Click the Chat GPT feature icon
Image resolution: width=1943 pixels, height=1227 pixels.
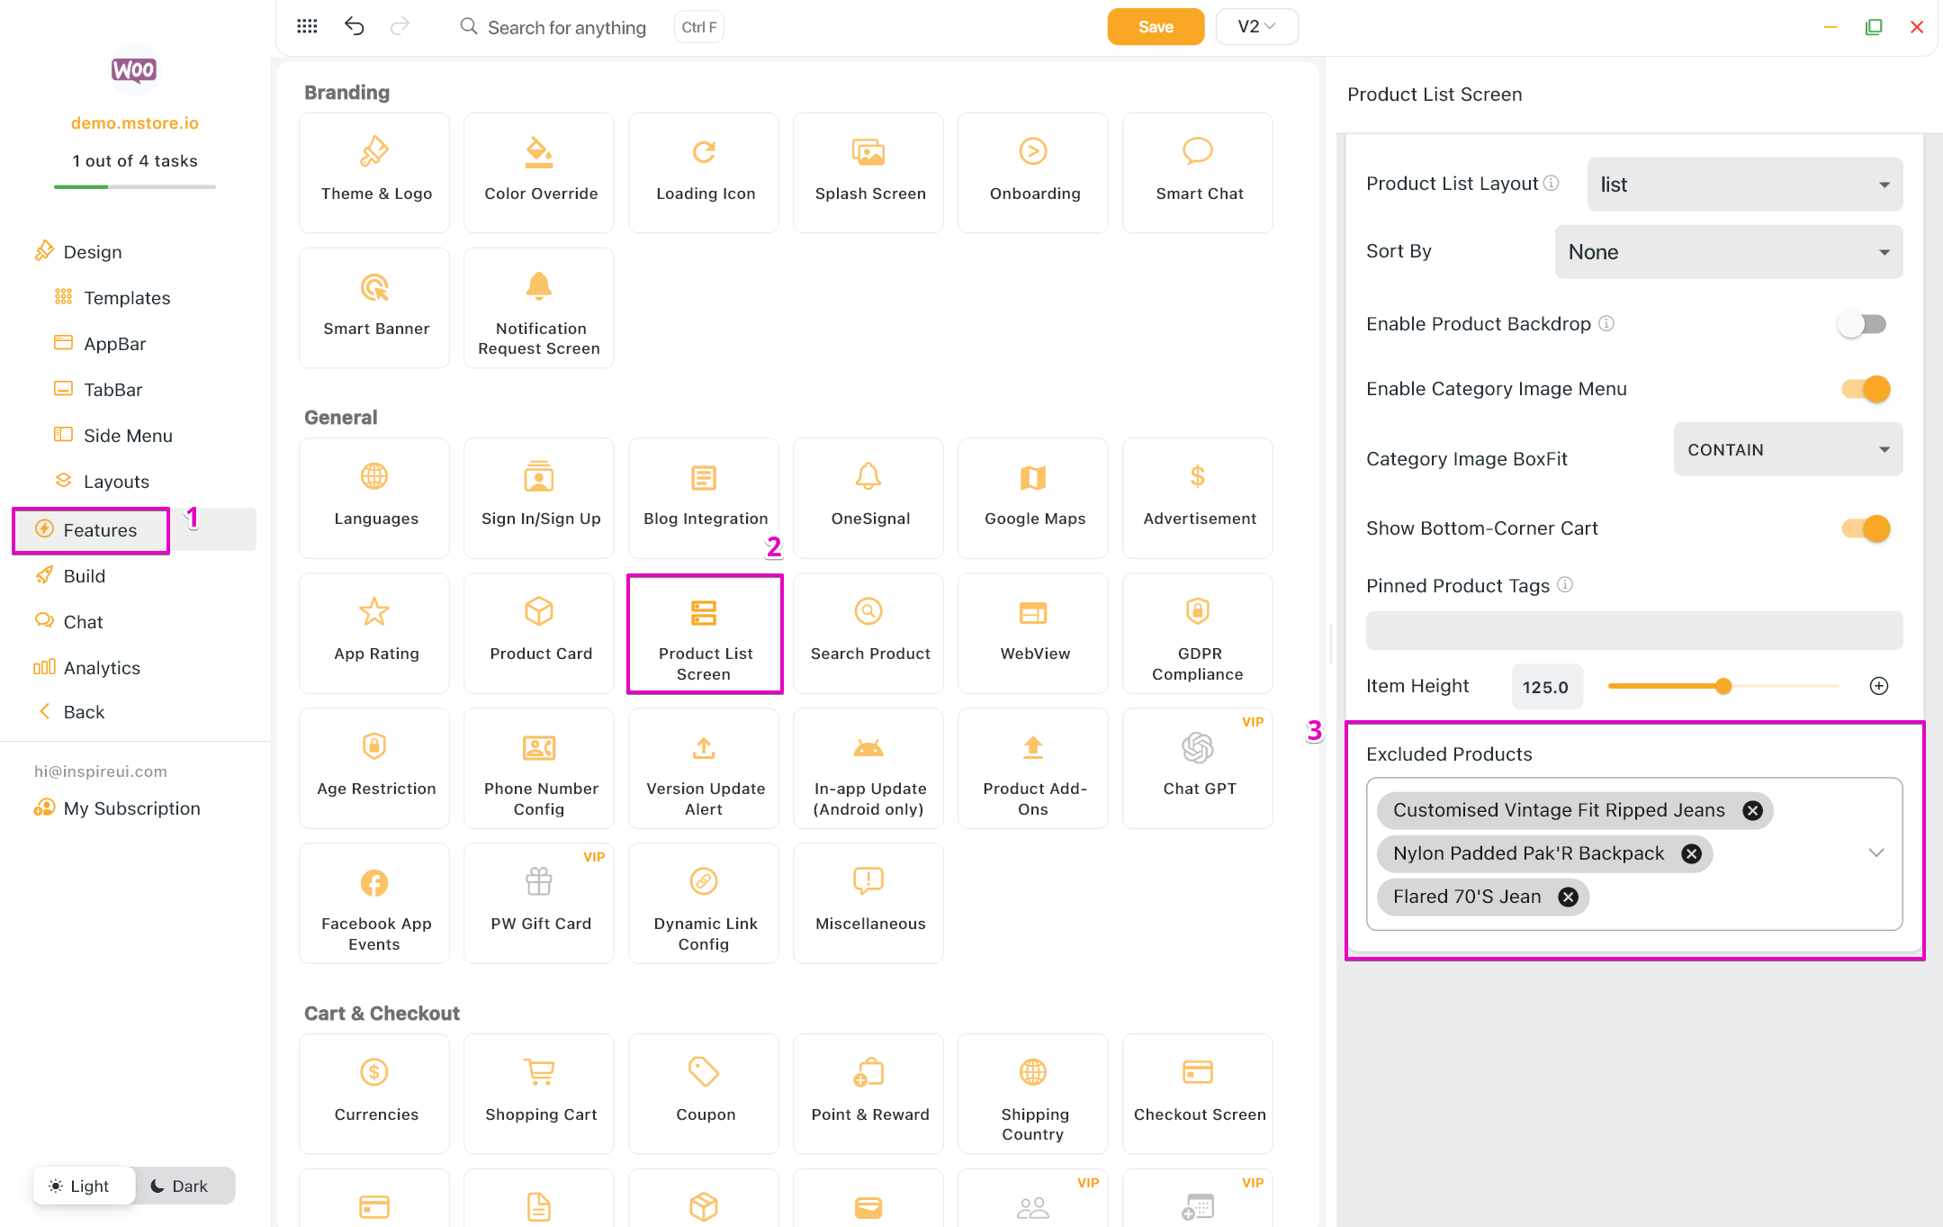[1197, 748]
